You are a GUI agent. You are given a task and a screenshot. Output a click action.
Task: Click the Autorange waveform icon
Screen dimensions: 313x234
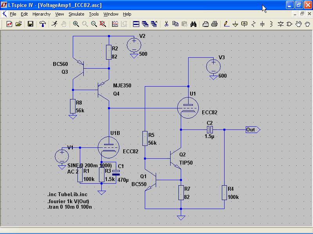coord(115,24)
